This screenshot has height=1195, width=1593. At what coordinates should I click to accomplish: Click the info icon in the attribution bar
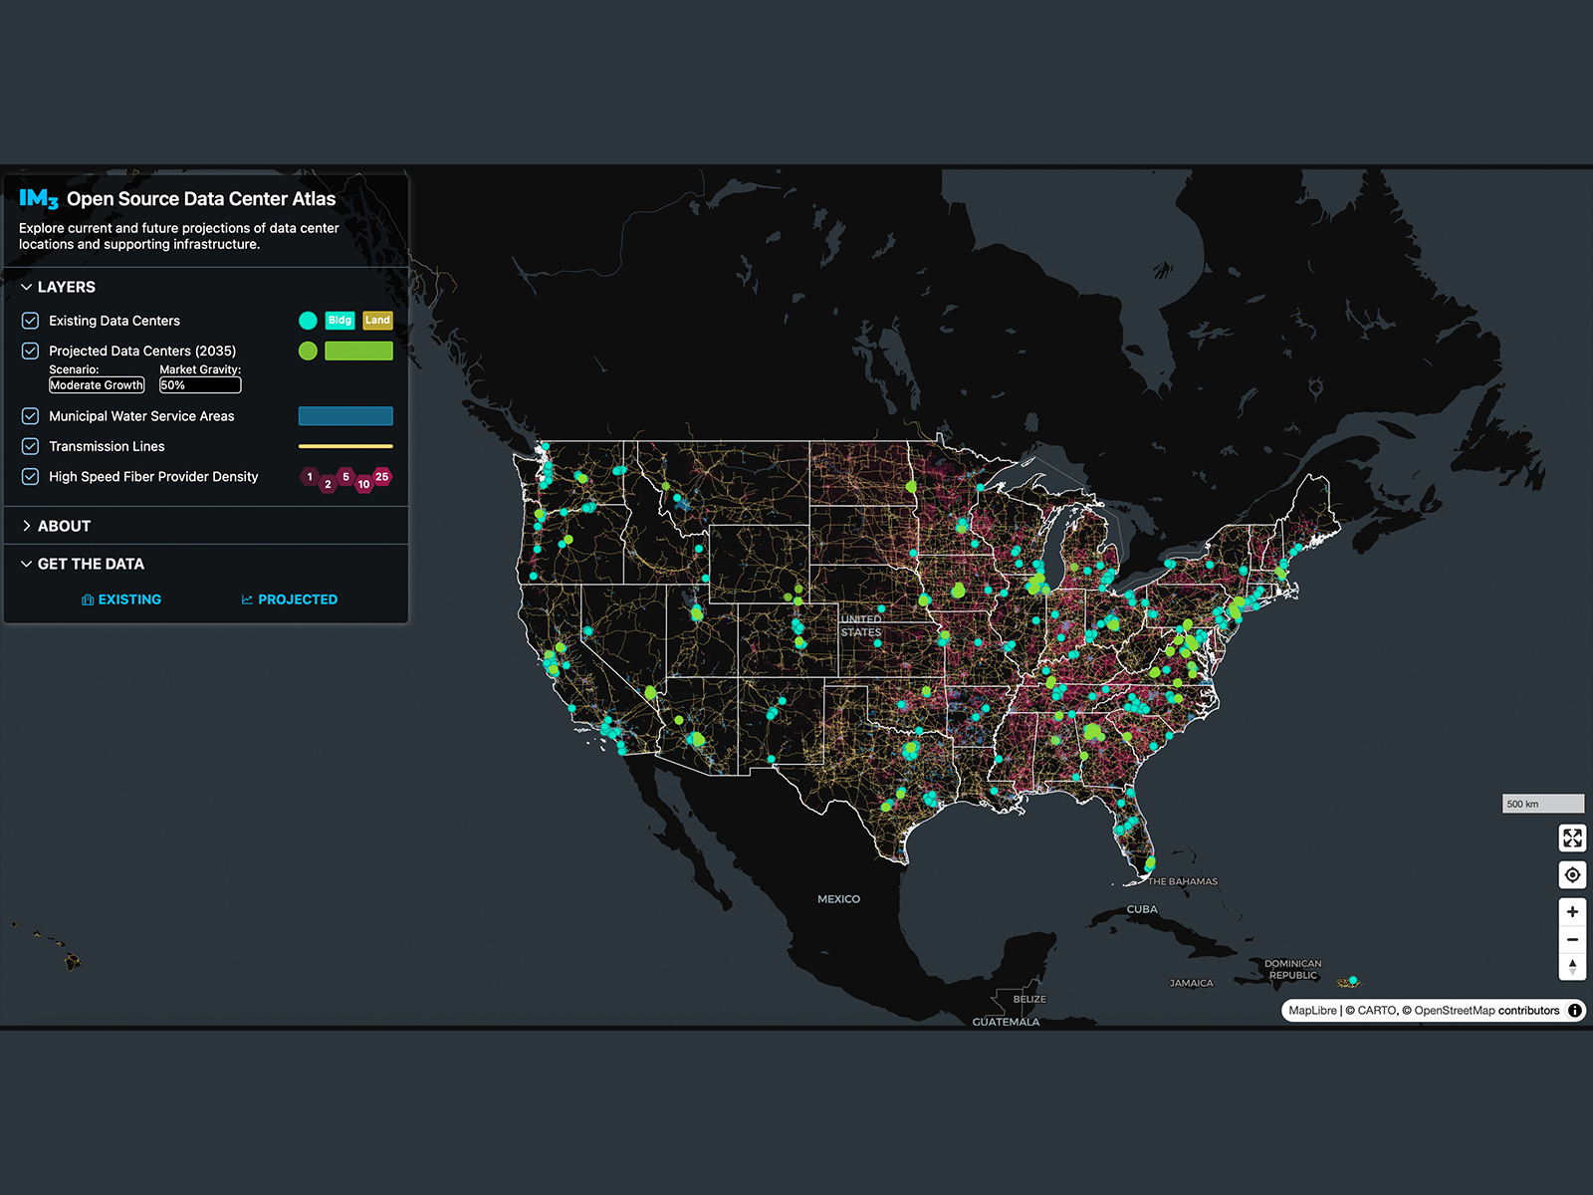(1575, 1011)
